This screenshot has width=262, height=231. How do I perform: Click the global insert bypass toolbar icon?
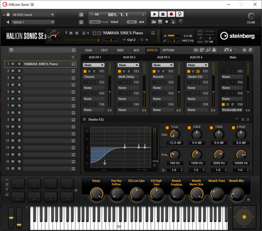click(196, 50)
